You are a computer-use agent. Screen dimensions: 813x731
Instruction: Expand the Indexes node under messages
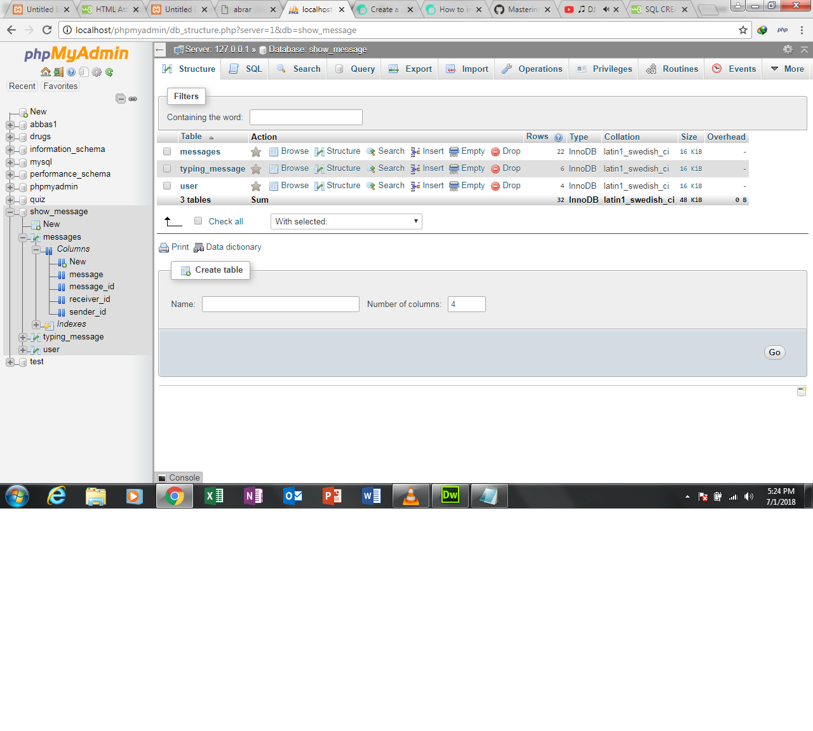click(36, 325)
